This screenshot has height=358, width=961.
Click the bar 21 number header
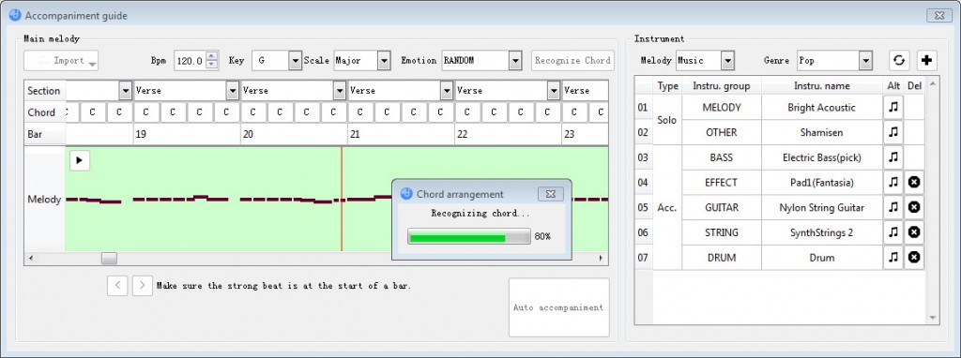coord(402,134)
